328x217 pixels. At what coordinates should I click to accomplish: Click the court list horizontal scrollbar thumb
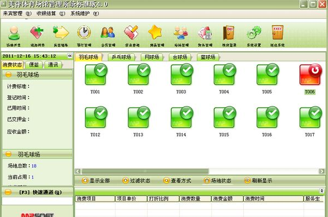[x=145, y=171]
